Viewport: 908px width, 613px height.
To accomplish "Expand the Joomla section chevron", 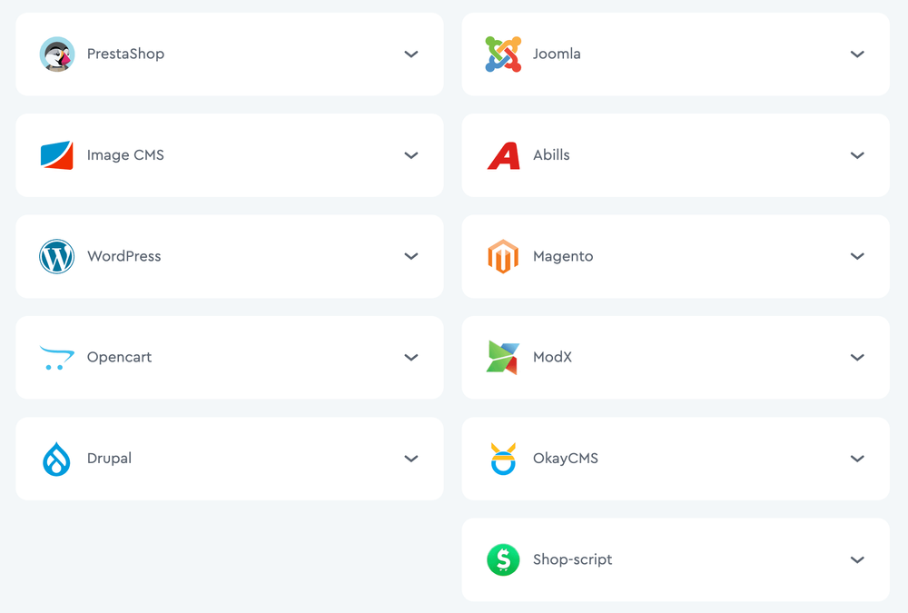I will (x=857, y=54).
